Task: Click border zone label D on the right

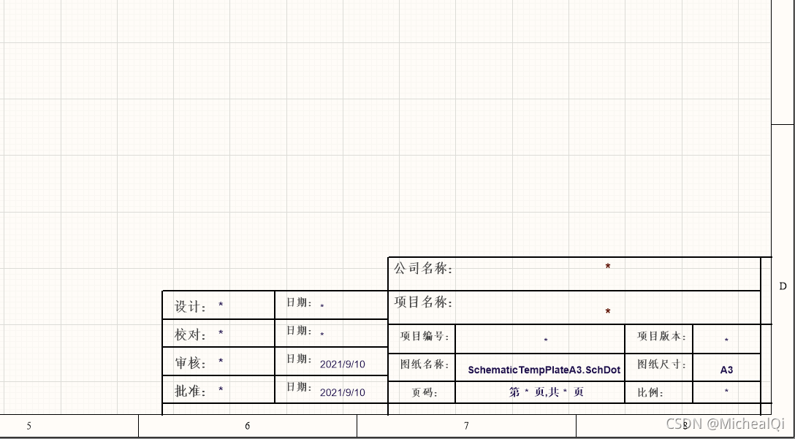Action: [783, 286]
